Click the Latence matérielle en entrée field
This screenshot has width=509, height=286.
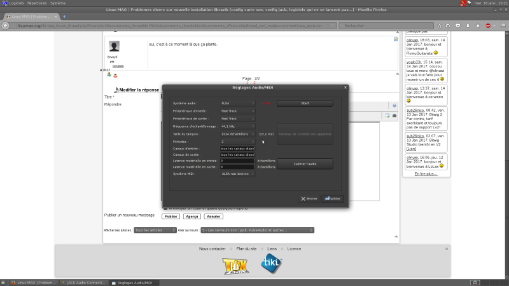point(237,161)
